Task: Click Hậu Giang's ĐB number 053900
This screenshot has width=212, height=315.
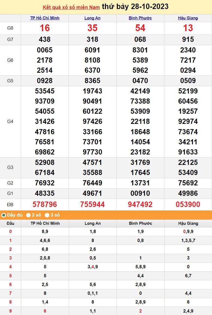Action: point(188,204)
